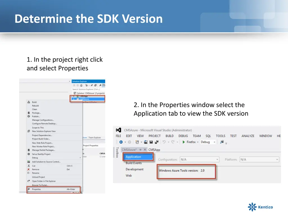Click the Search Solution Explorer field
Image resolution: width=288 pixels, height=216 pixels.
tap(88, 89)
